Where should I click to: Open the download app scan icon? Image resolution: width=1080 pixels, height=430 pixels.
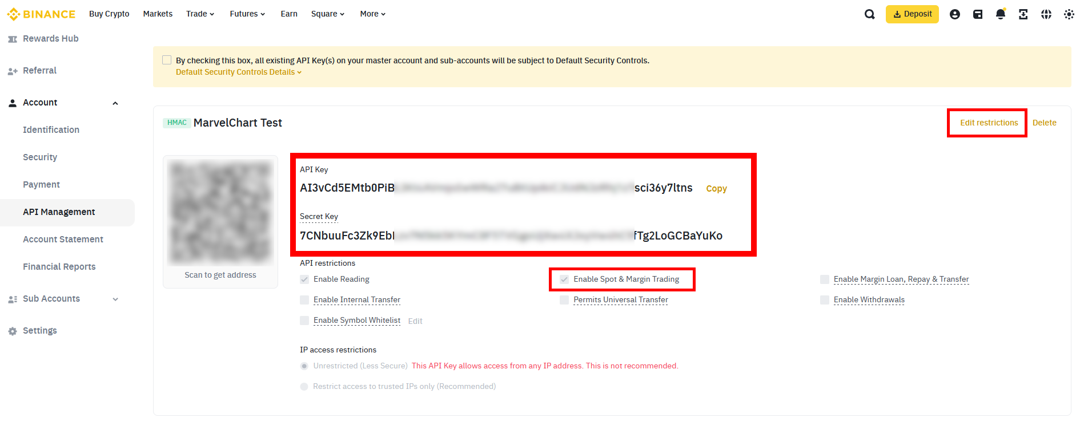click(x=1023, y=14)
